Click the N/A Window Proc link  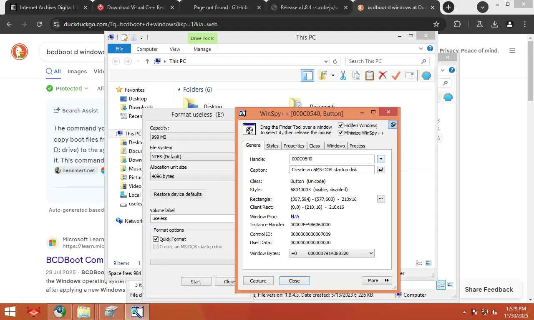295,217
